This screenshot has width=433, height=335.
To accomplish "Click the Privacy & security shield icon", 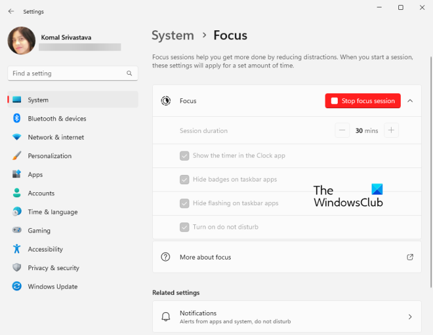I will pyautogui.click(x=17, y=268).
